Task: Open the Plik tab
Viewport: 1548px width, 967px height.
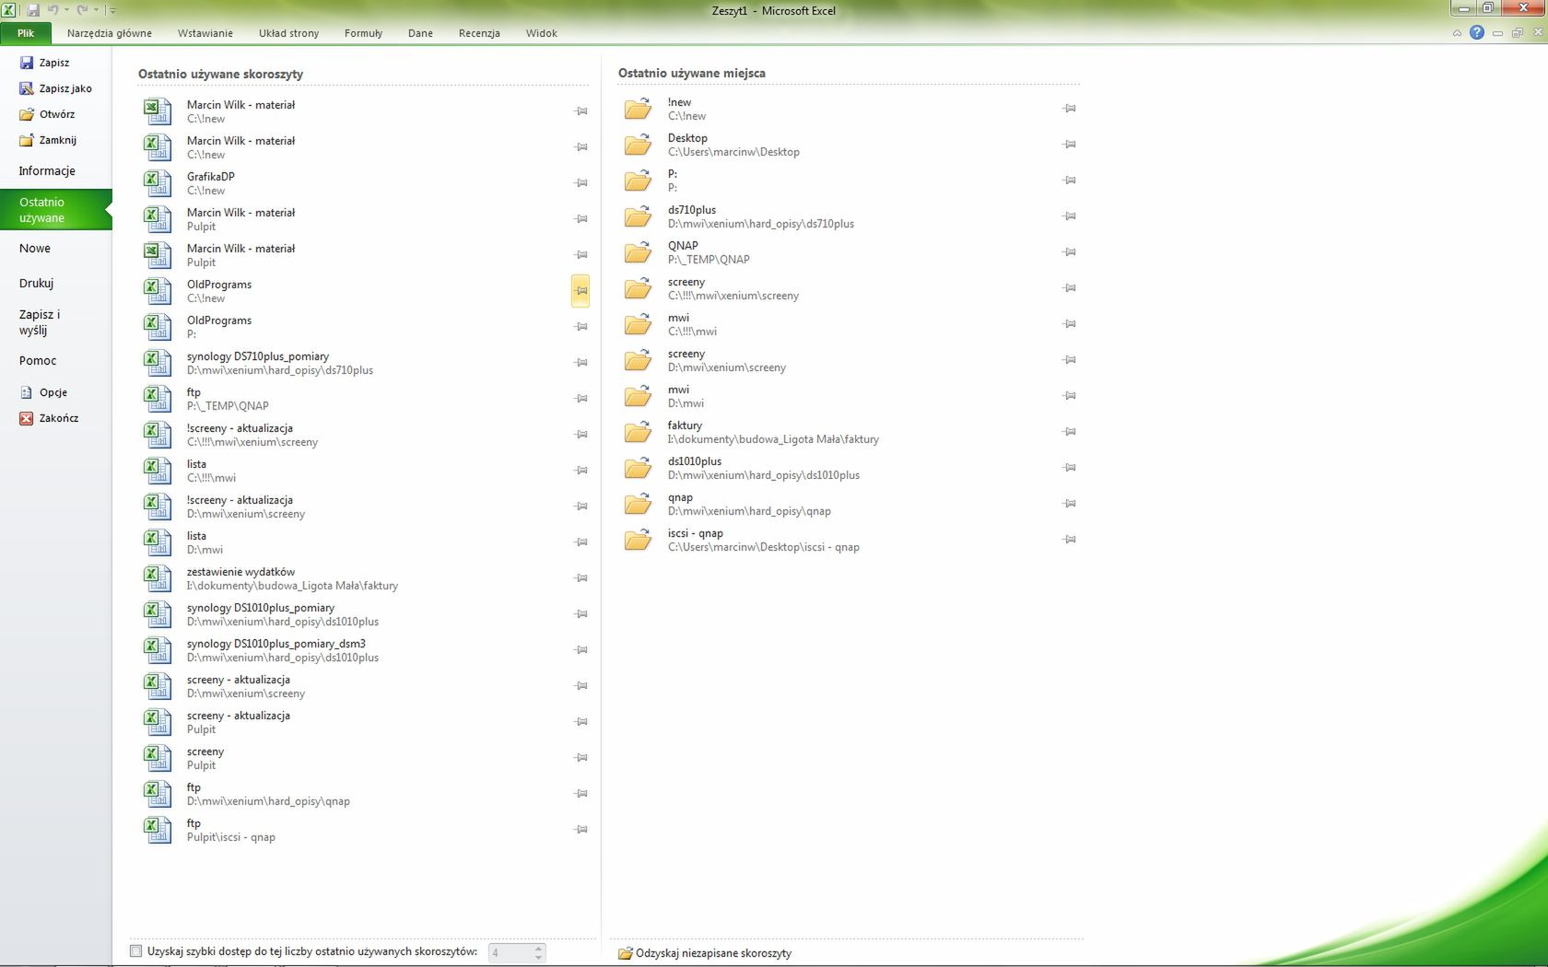Action: click(x=26, y=33)
